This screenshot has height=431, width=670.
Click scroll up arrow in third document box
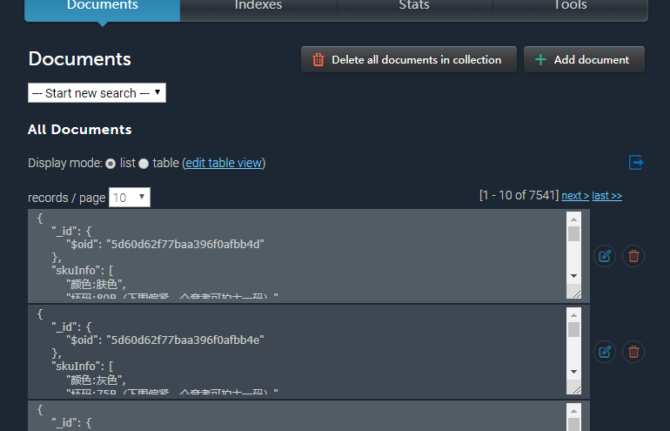(x=574, y=411)
